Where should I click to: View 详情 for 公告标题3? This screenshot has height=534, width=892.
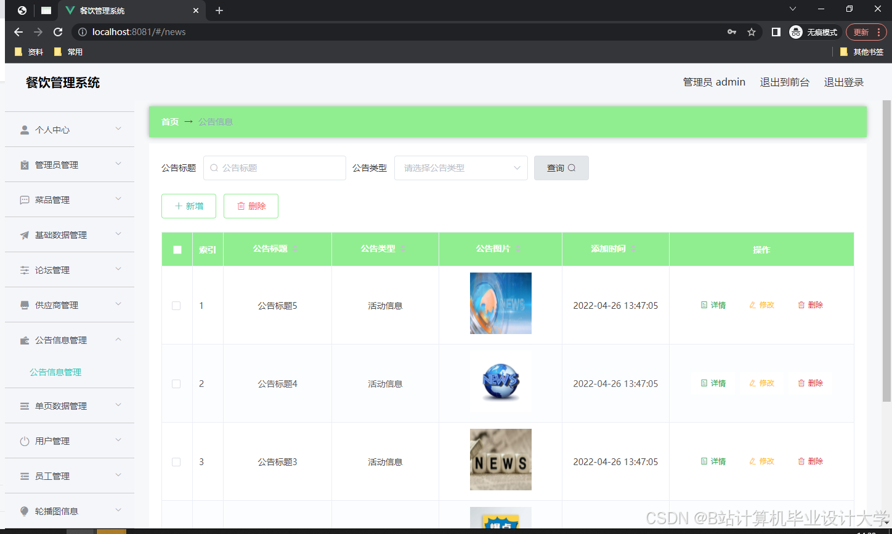pos(713,461)
